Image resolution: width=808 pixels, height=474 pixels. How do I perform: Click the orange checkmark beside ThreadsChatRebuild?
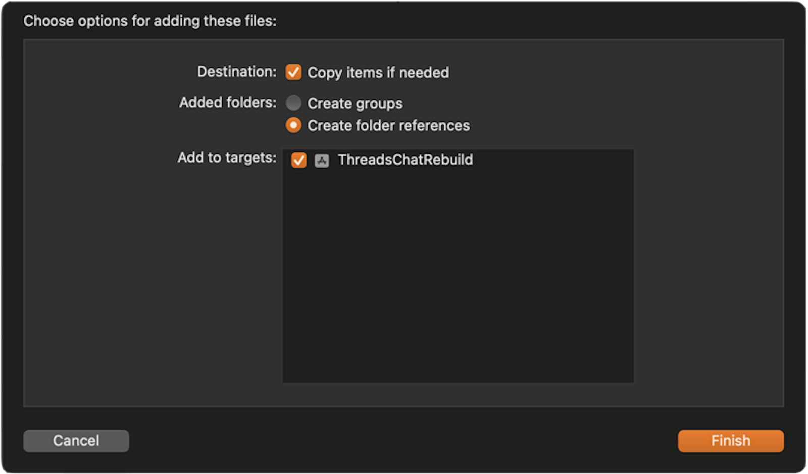tap(298, 160)
